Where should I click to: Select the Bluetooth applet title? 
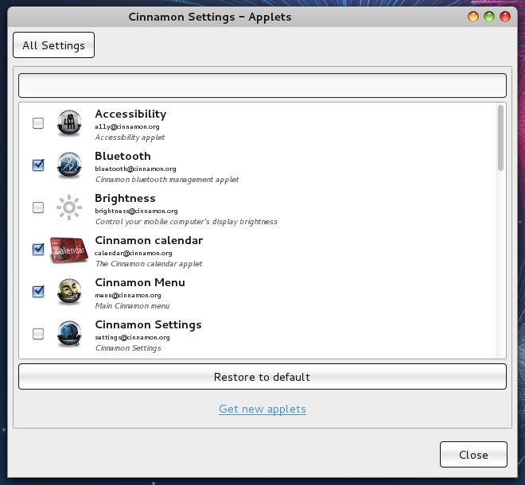coord(122,156)
